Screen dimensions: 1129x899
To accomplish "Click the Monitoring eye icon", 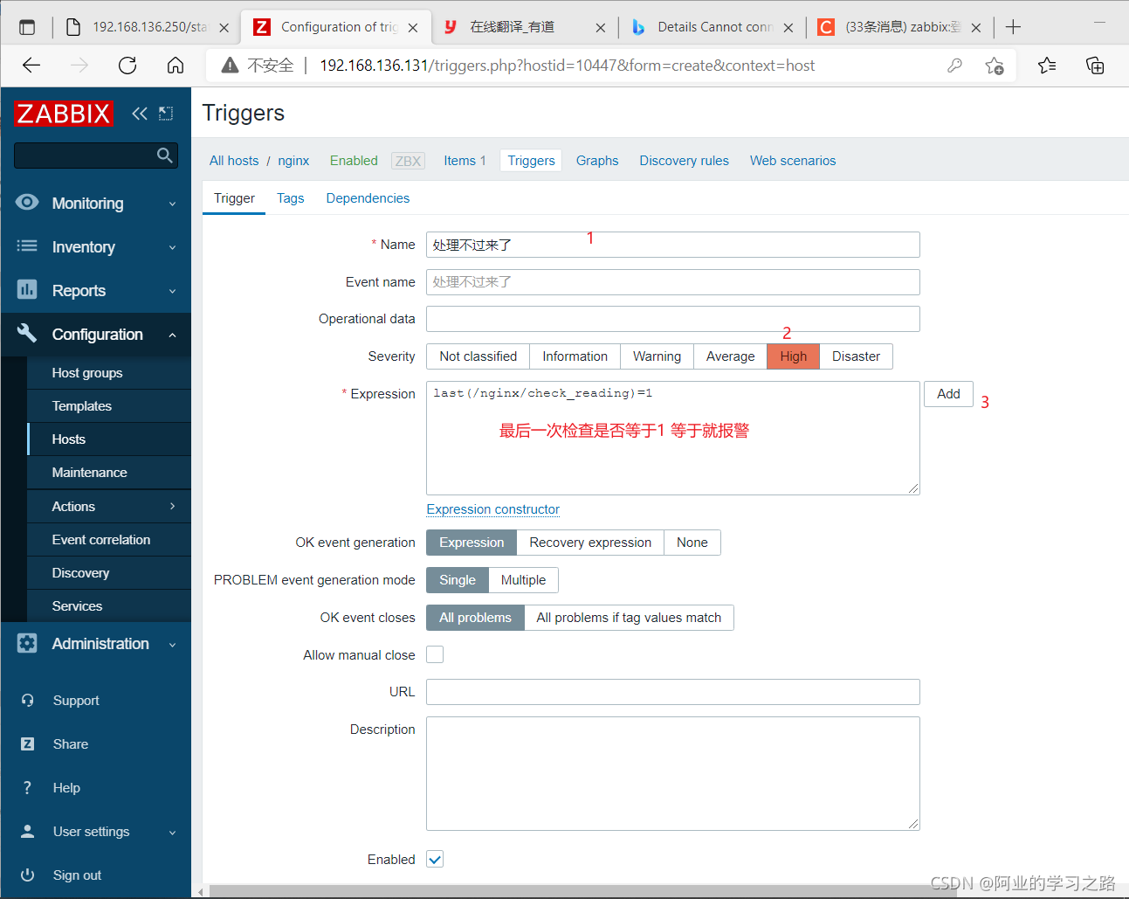I will pyautogui.click(x=27, y=203).
